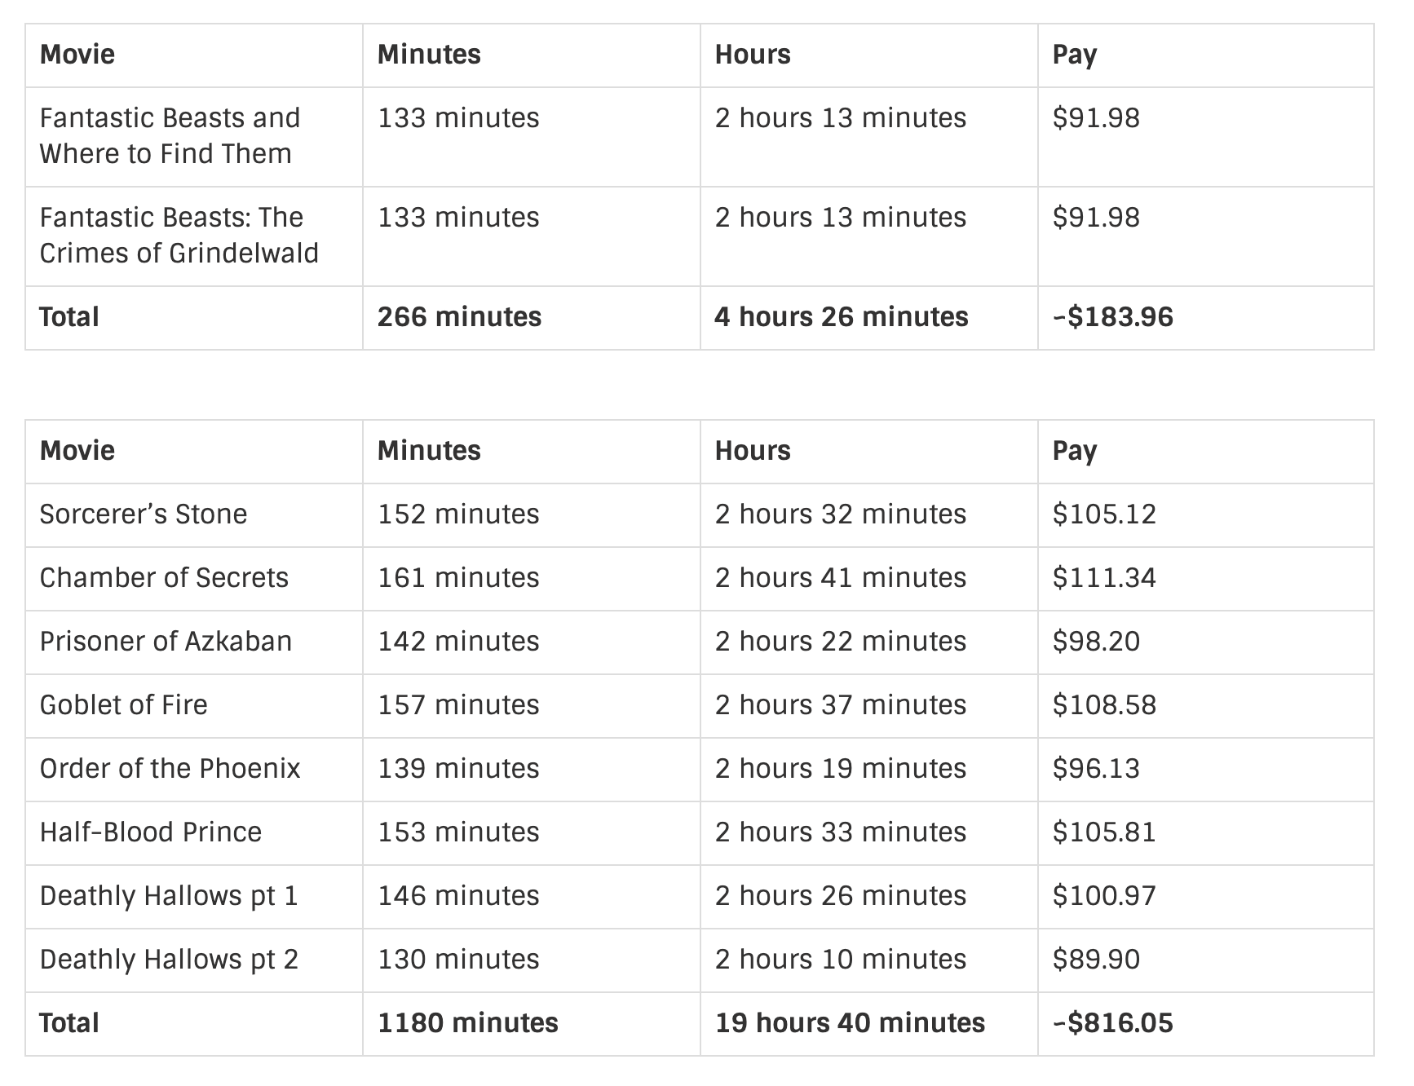Select the 19 hours 40 minutes total
The height and width of the screenshot is (1086, 1414).
tap(850, 1023)
